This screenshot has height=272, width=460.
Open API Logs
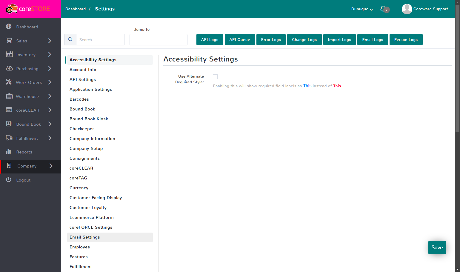coord(210,40)
